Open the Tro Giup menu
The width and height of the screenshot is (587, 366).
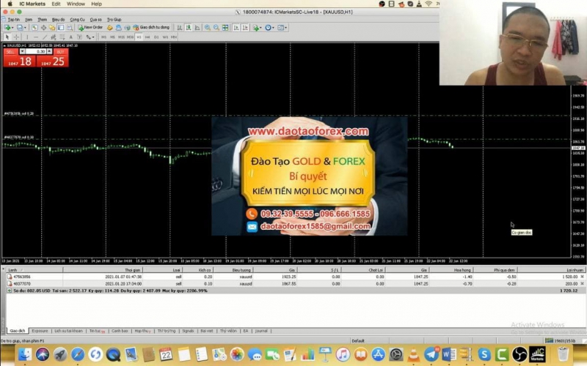pyautogui.click(x=114, y=20)
